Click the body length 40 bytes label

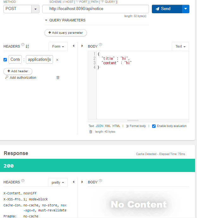pos(105,132)
